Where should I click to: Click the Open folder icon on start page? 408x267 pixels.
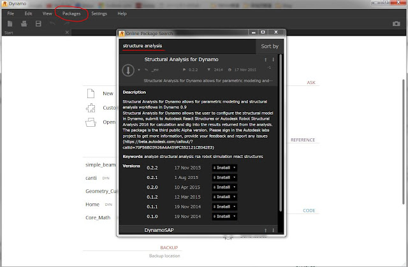[x=91, y=122]
